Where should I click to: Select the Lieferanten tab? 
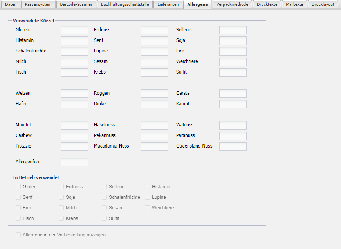(168, 4)
